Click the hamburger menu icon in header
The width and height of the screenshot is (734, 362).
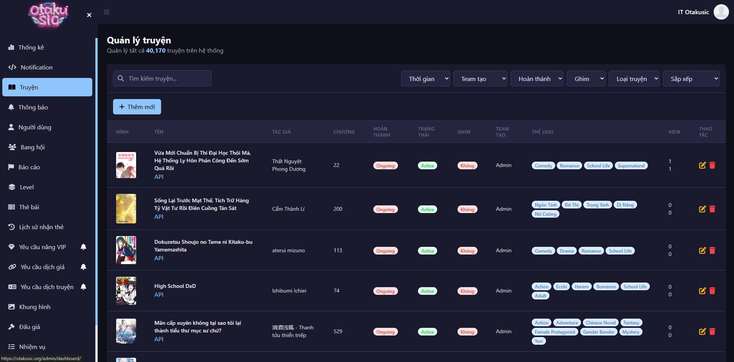tap(107, 12)
